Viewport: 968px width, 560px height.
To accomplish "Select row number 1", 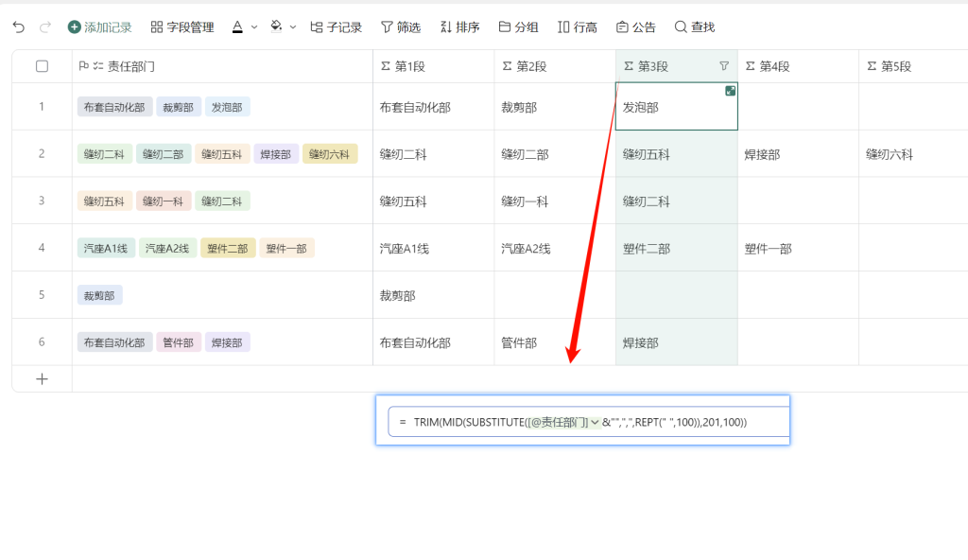I will click(42, 106).
